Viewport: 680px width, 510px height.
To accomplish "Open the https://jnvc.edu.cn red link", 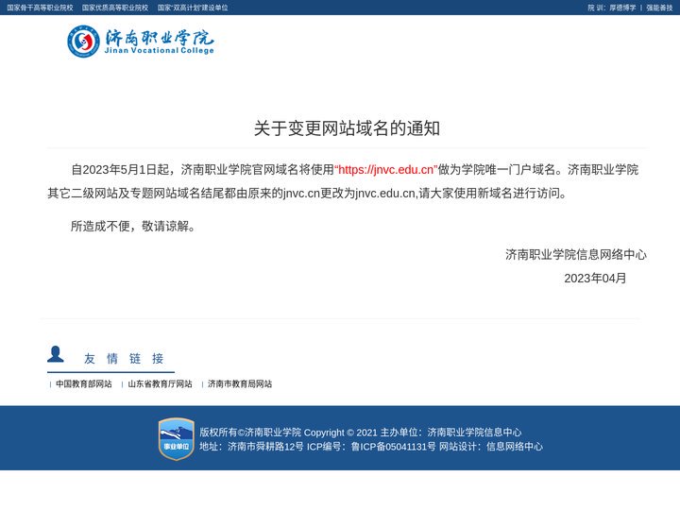I will coord(386,170).
